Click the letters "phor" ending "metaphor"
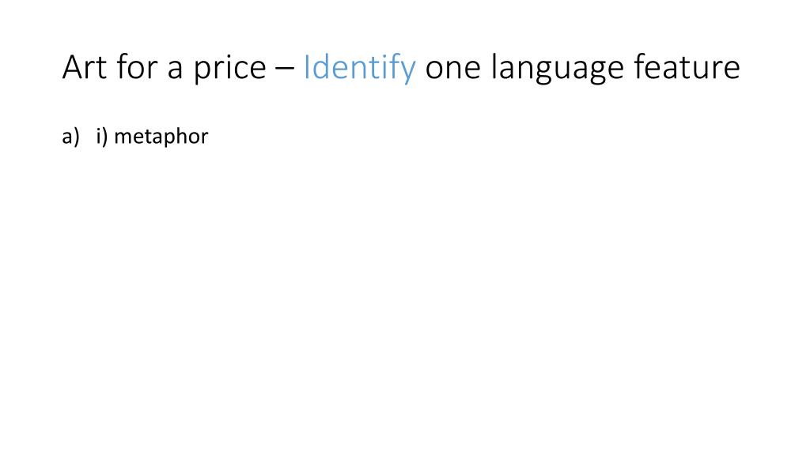The height and width of the screenshot is (455, 810). pos(188,137)
